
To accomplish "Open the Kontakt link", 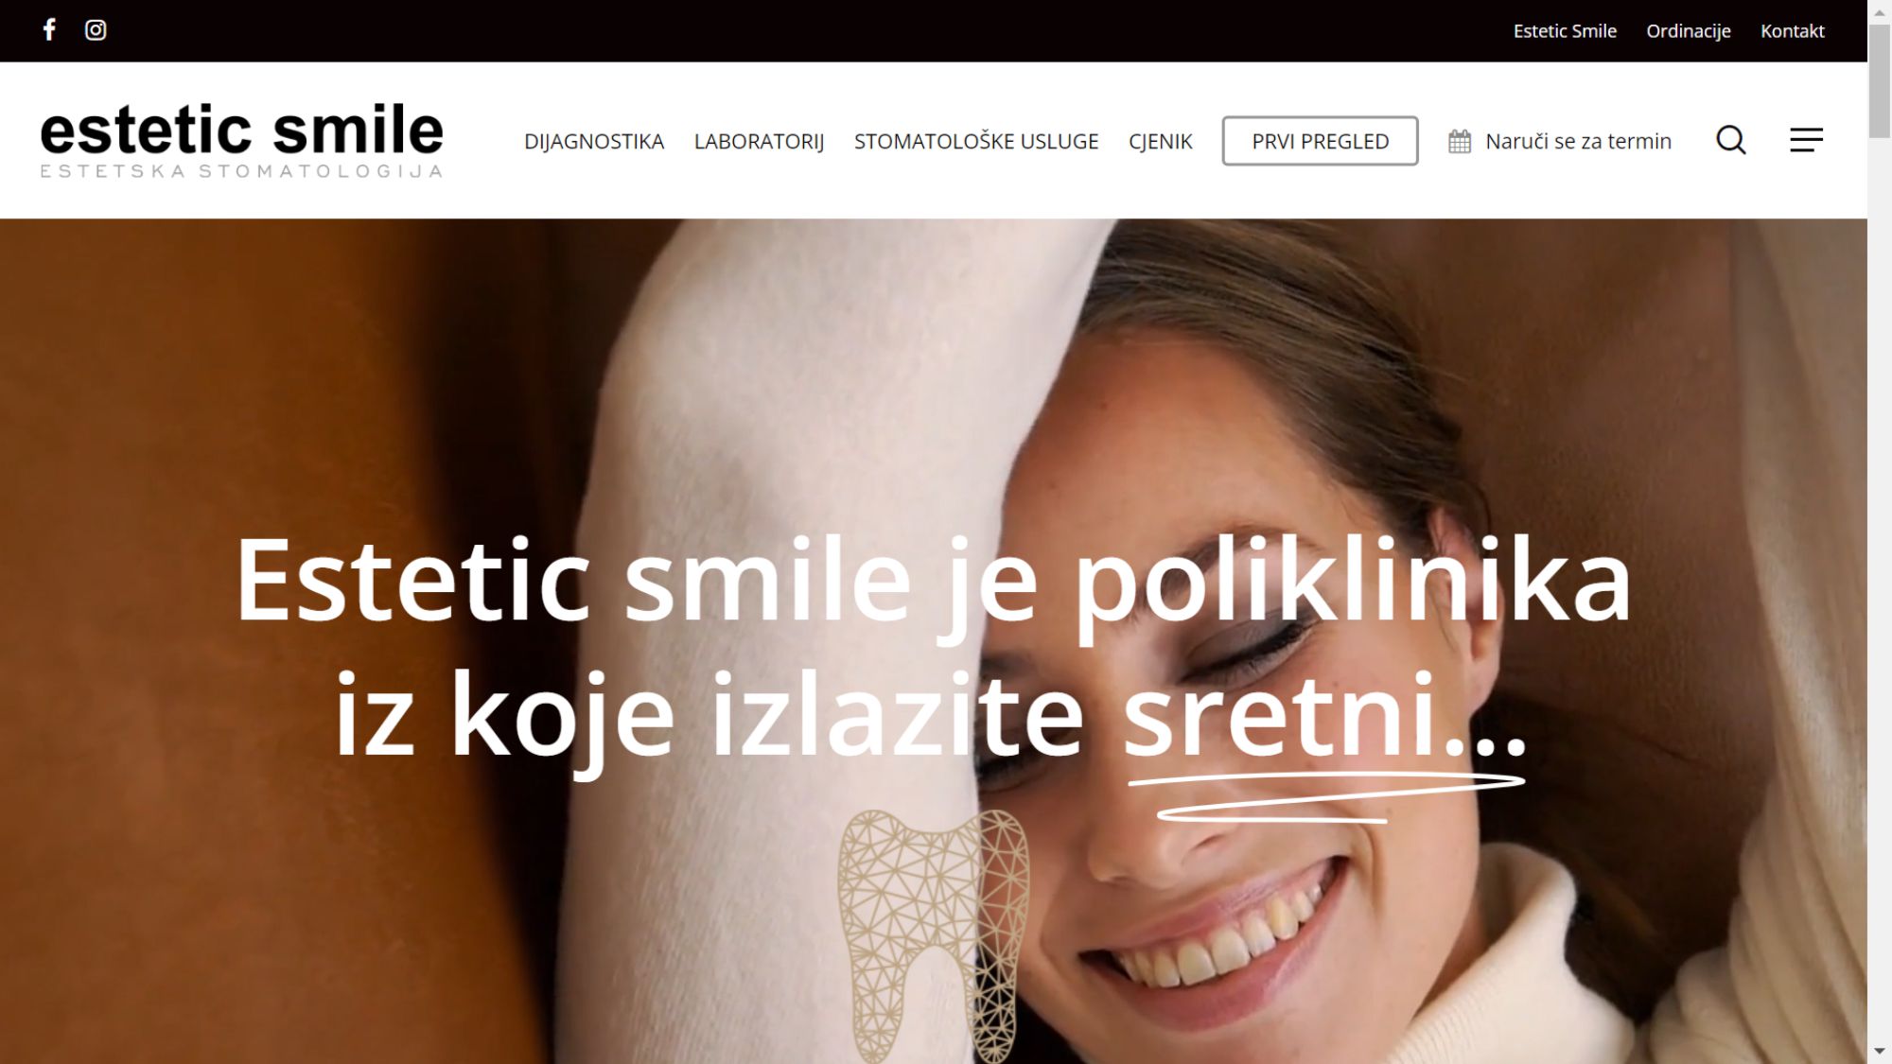I will tap(1792, 31).
